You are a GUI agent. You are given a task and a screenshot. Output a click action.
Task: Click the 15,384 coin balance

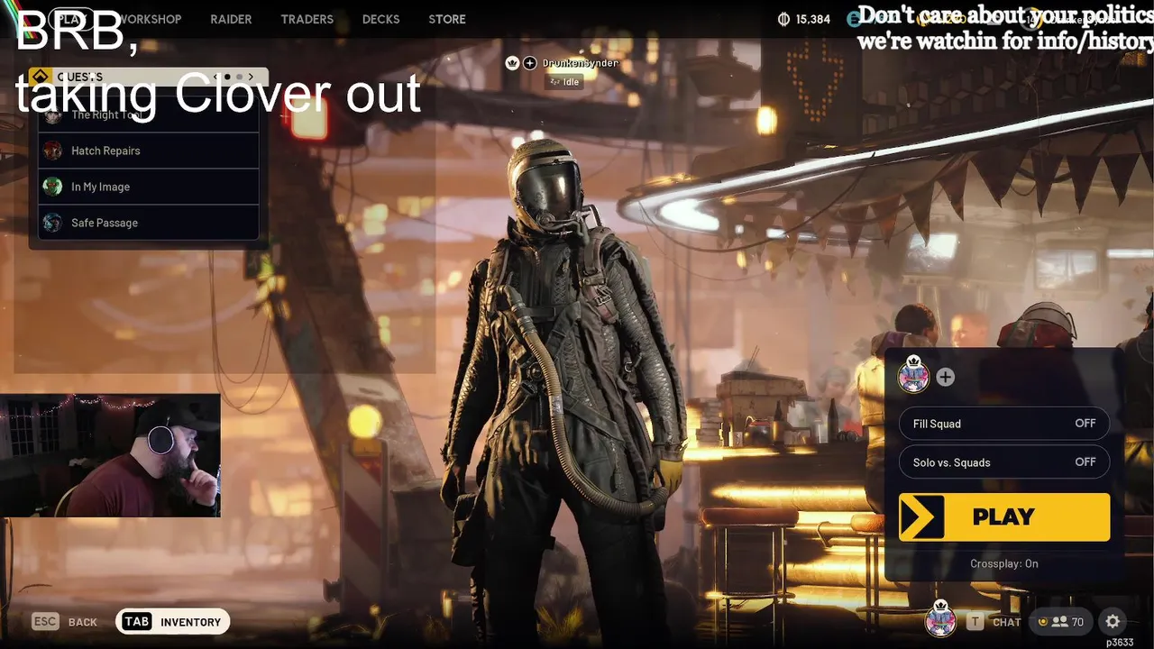click(813, 19)
